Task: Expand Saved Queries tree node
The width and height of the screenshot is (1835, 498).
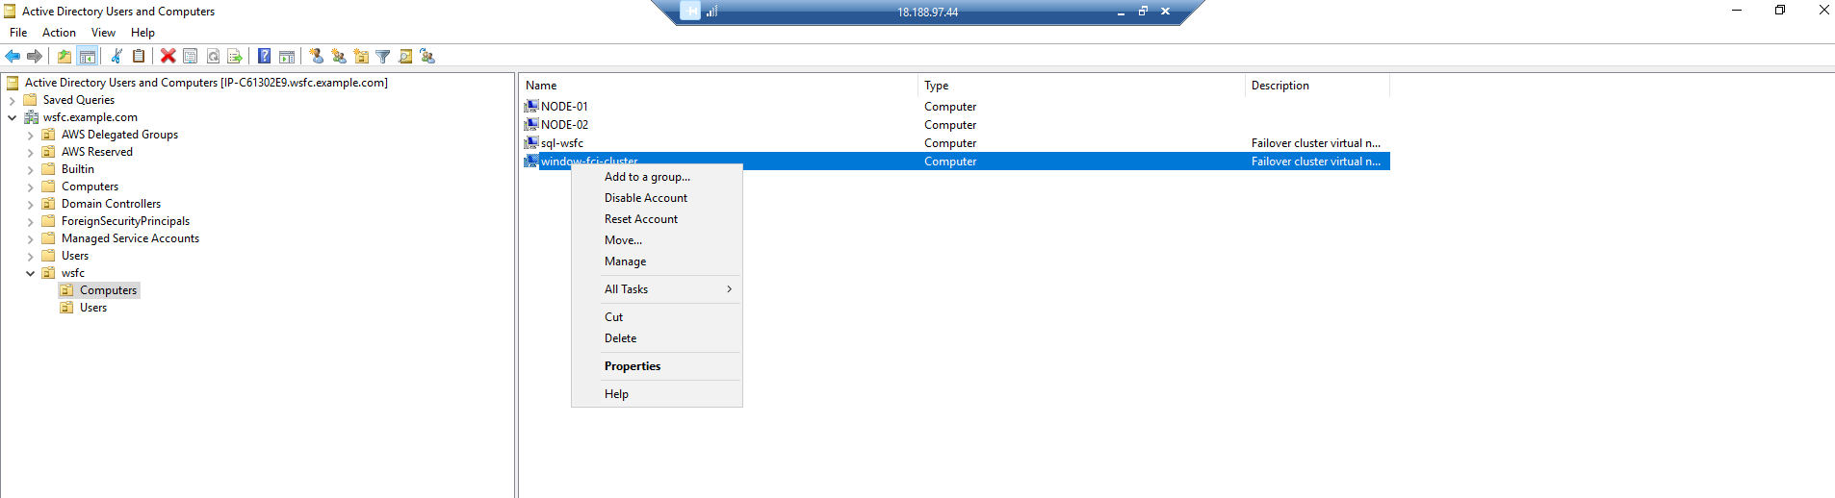Action: click(x=12, y=100)
